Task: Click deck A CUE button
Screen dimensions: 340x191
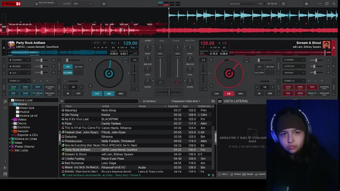Action: coord(97,94)
